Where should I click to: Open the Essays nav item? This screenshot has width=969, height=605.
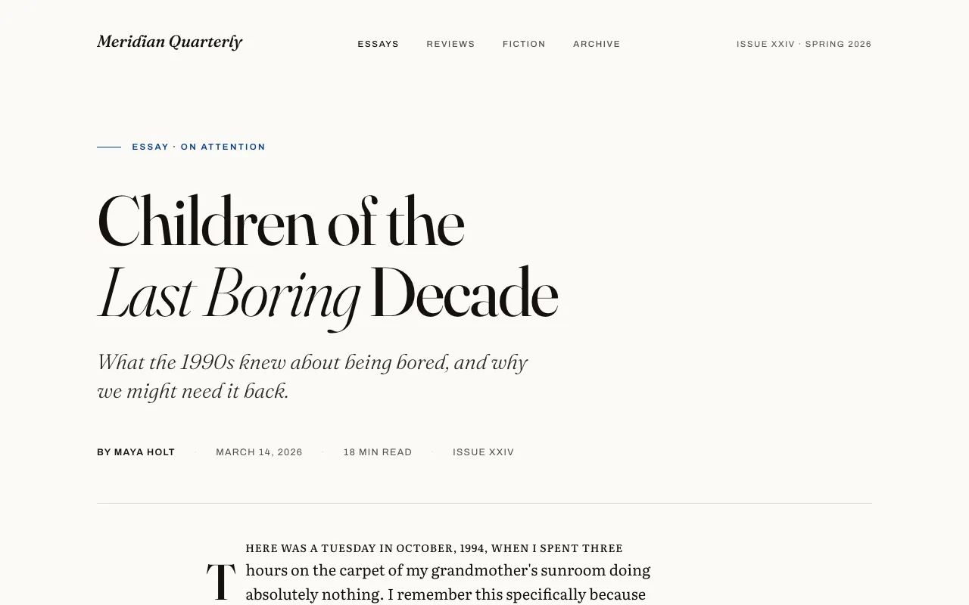coord(378,44)
